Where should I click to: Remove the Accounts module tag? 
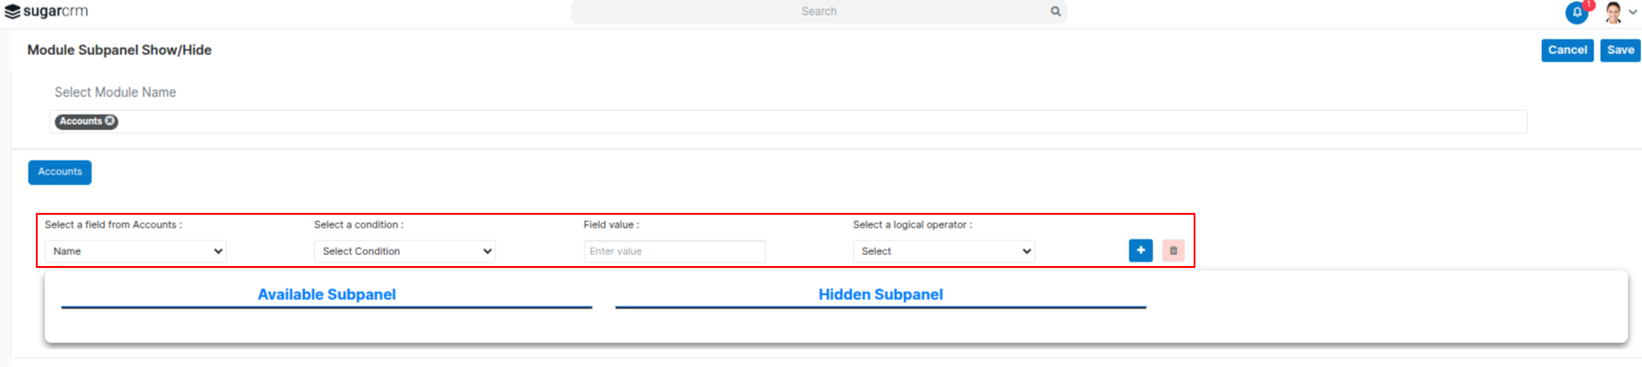point(110,121)
